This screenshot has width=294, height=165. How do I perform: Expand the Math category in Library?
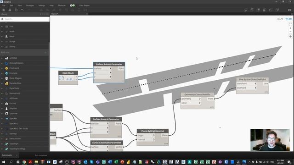pos(2,32)
